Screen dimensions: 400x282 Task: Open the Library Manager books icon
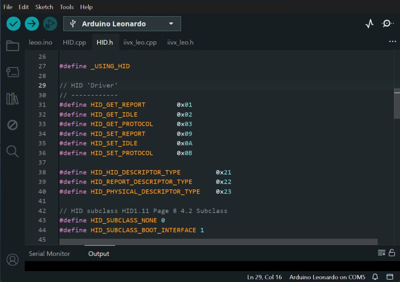13,99
